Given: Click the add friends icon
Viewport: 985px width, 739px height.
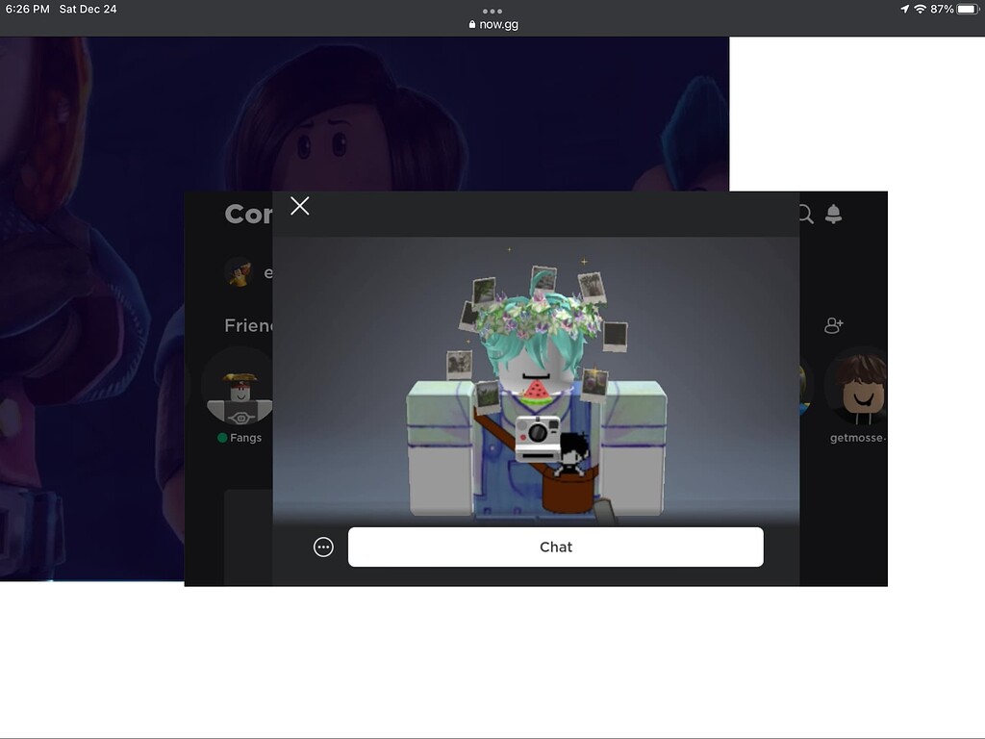Looking at the screenshot, I should (x=834, y=326).
